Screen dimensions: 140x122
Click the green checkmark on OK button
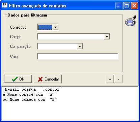(x=15, y=79)
